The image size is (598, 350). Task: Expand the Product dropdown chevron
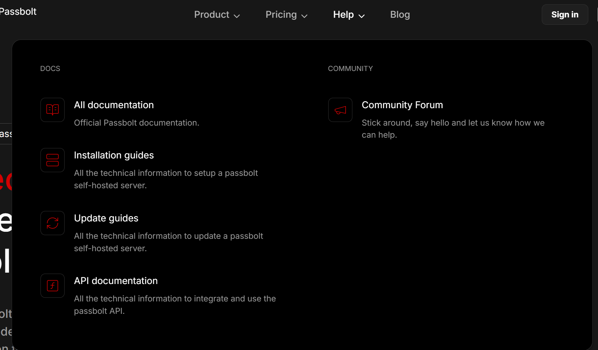[237, 16]
